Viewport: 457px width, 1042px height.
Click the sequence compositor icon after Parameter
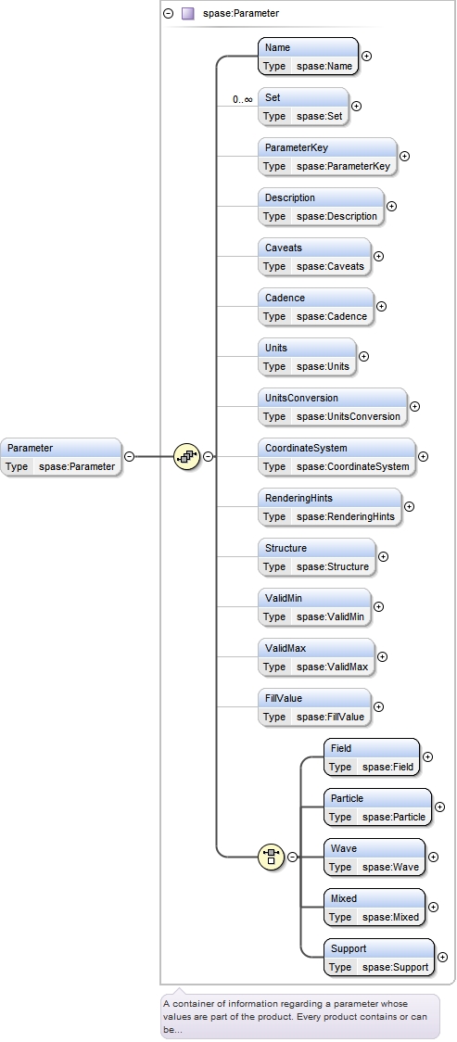tap(186, 456)
